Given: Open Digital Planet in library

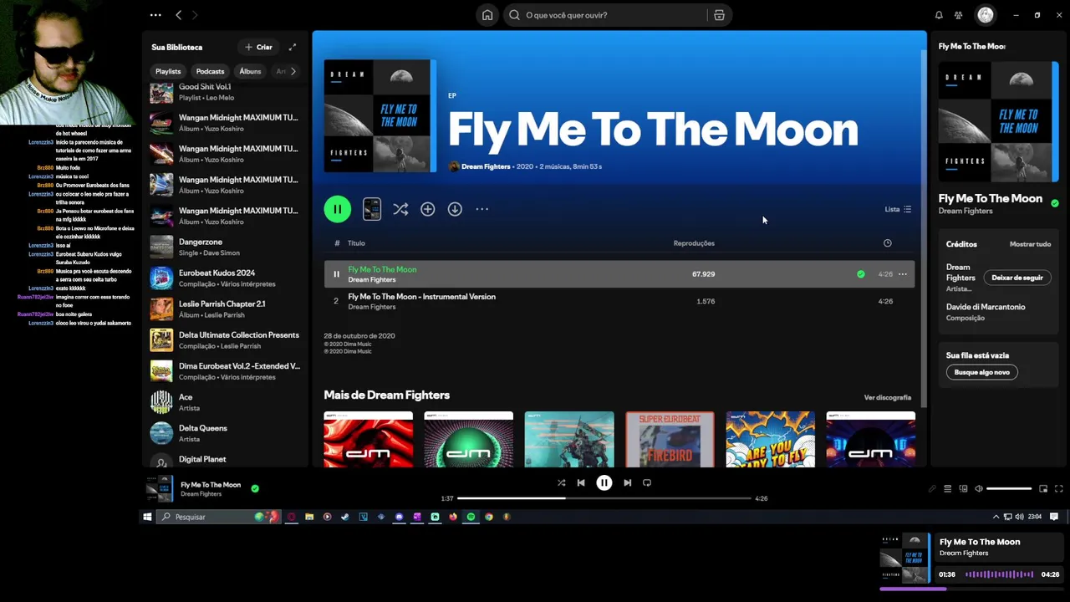Looking at the screenshot, I should coord(224,459).
